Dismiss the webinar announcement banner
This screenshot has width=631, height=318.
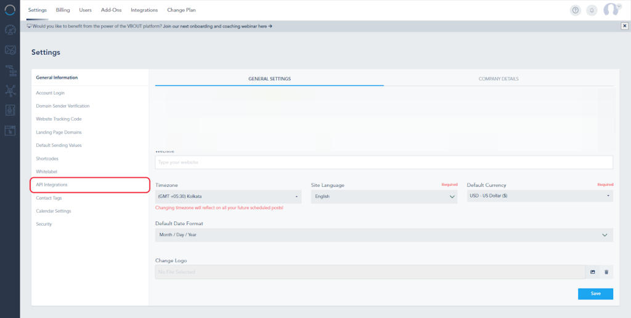click(x=624, y=26)
